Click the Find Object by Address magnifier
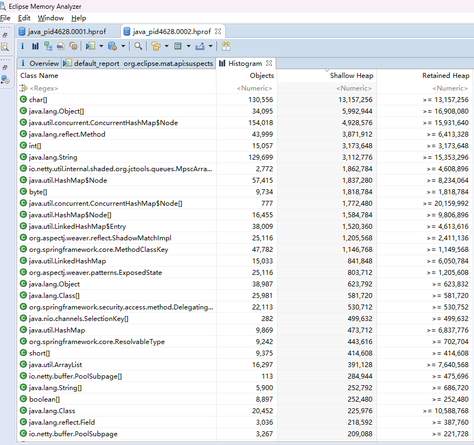Image resolution: width=474 pixels, height=445 pixels. click(x=138, y=46)
